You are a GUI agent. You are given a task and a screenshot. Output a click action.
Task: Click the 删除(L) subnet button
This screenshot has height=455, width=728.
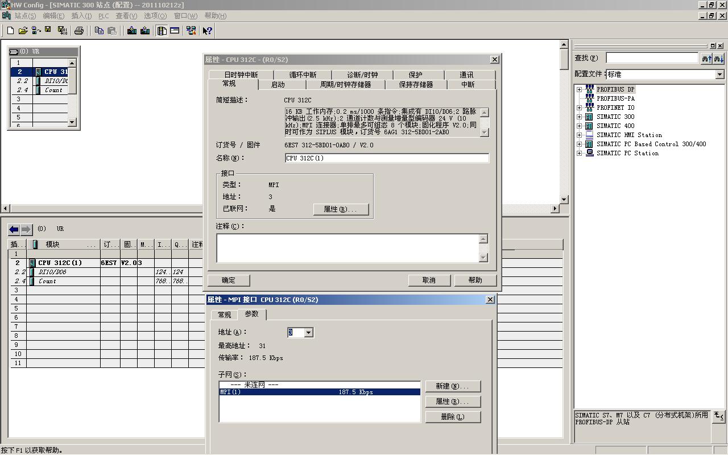(x=453, y=417)
